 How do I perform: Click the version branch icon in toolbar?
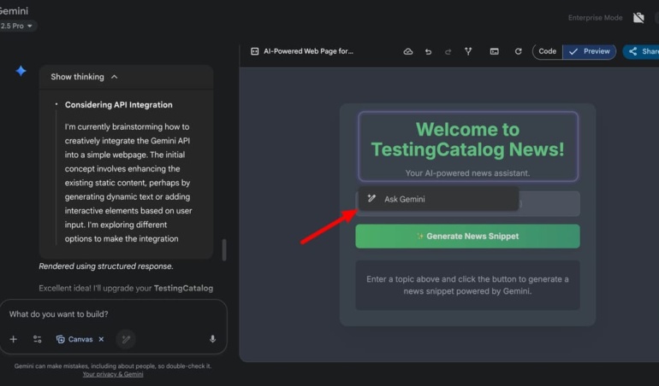click(468, 51)
